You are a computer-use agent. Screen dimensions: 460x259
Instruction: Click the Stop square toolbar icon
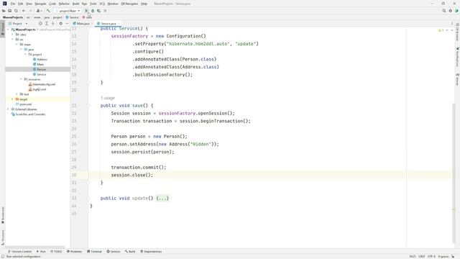[x=105, y=11]
